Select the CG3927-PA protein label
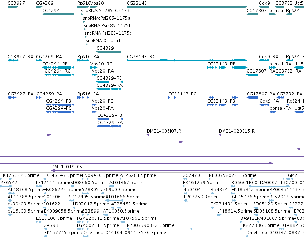 (21, 94)
